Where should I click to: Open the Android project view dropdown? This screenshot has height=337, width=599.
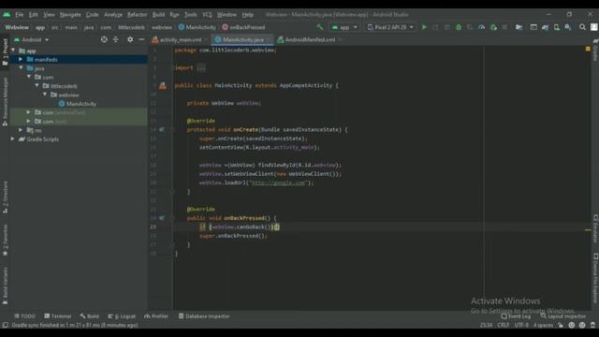[x=32, y=39]
